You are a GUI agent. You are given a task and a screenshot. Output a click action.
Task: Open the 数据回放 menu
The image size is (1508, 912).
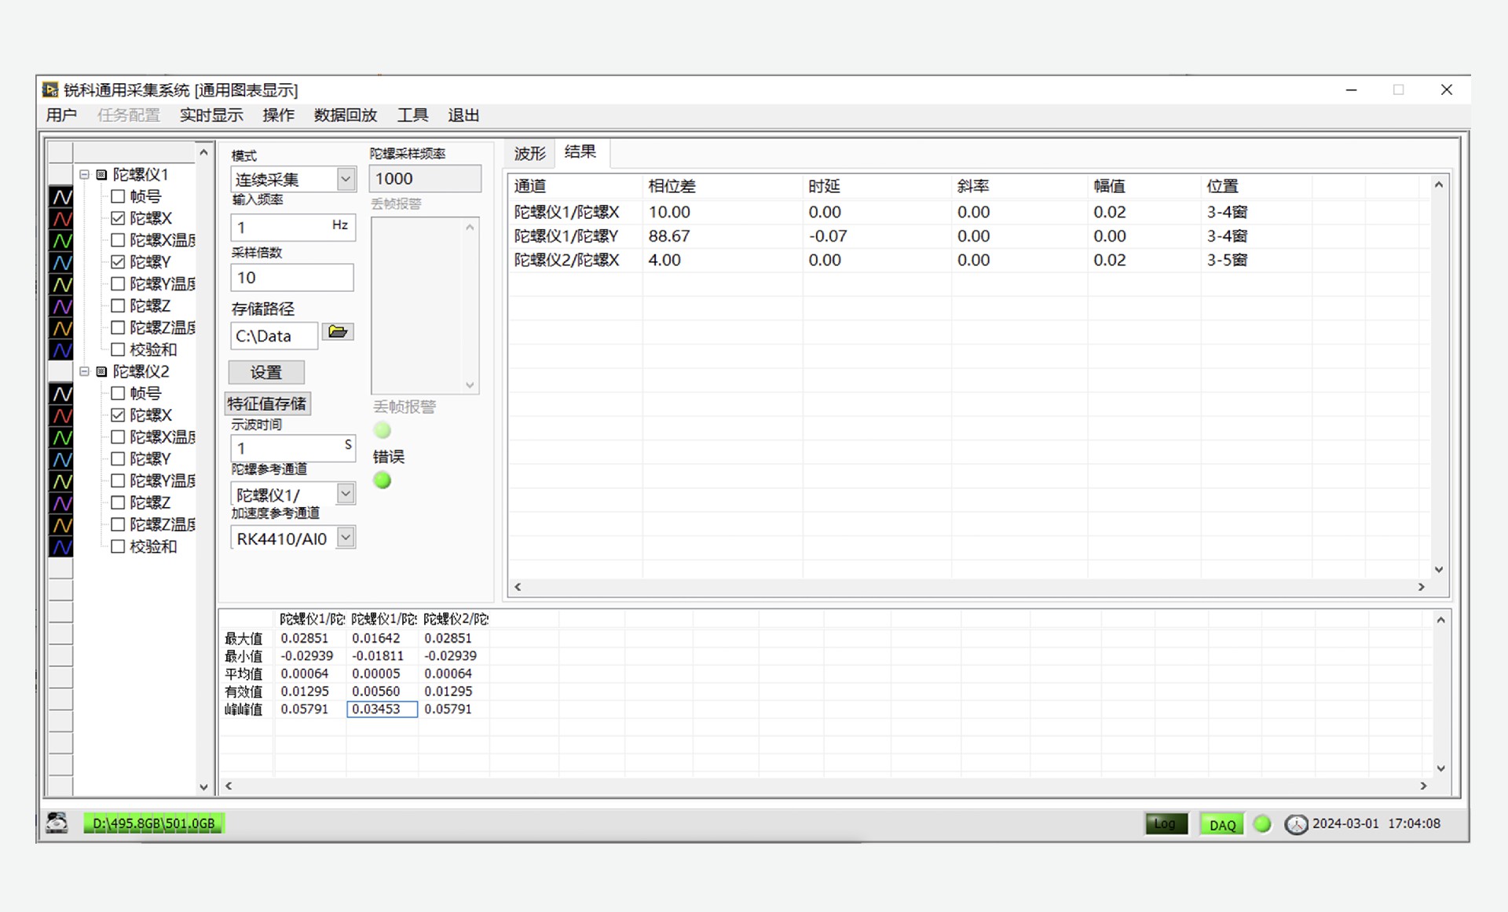click(345, 115)
